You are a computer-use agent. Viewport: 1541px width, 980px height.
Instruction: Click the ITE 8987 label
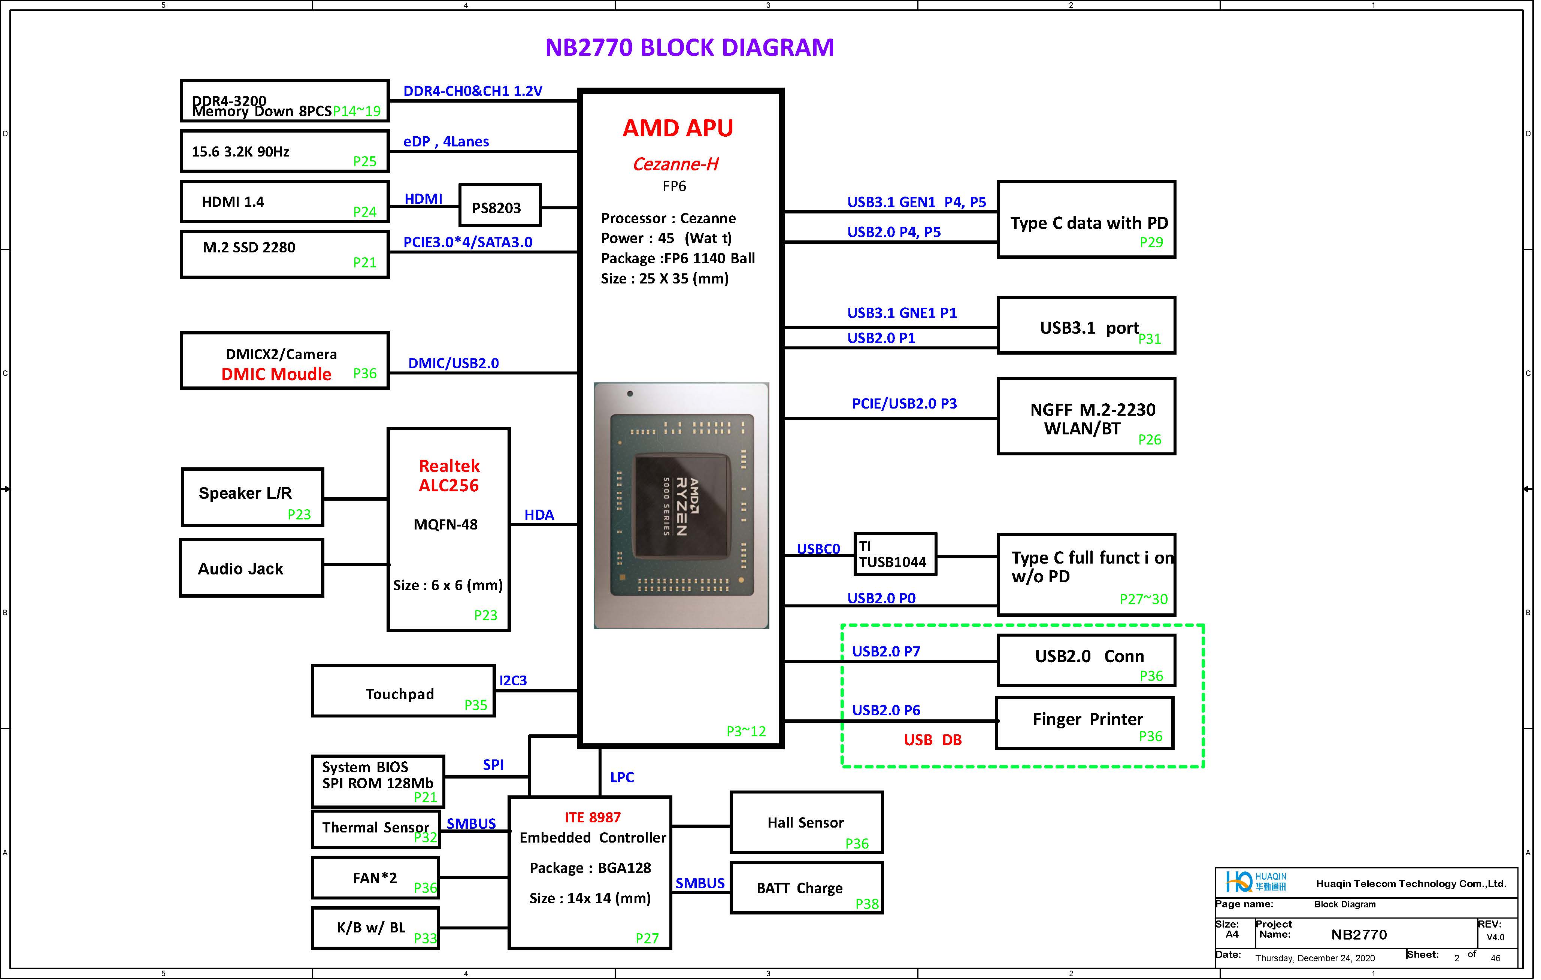(593, 817)
